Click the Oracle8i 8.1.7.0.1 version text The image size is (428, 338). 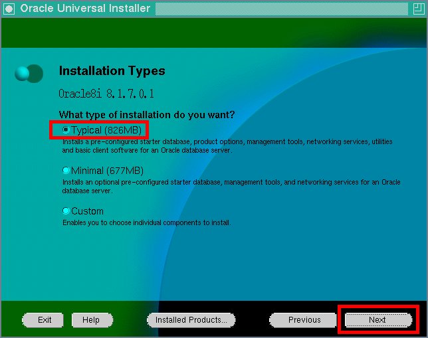coord(106,94)
